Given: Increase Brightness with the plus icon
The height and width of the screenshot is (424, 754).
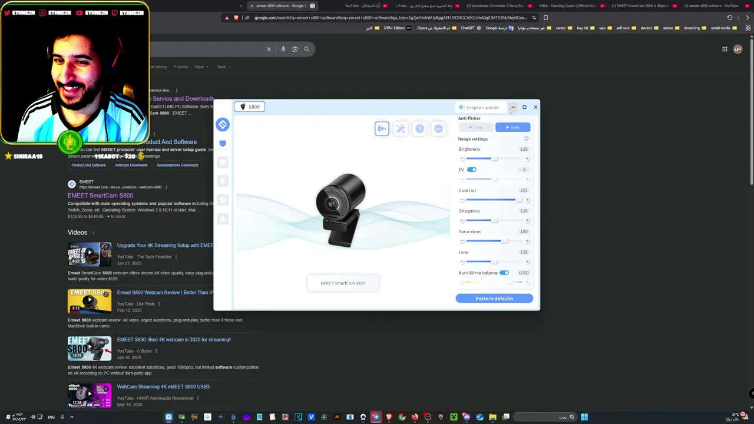Looking at the screenshot, I should click(x=527, y=159).
